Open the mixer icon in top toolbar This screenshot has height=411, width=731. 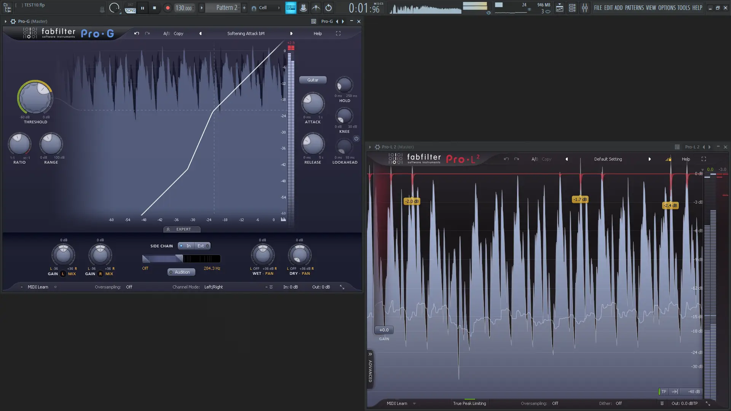pyautogui.click(x=584, y=8)
